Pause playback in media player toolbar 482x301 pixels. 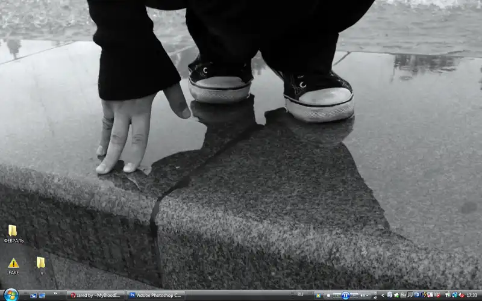point(345,296)
